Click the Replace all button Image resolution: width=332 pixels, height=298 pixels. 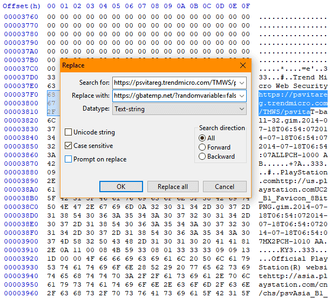click(173, 187)
